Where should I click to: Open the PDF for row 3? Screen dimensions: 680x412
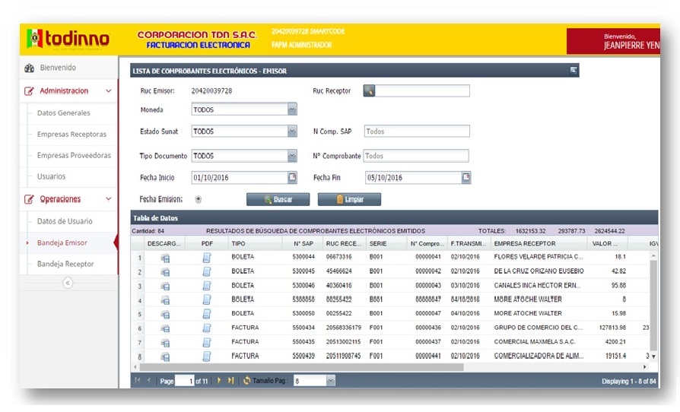click(206, 286)
